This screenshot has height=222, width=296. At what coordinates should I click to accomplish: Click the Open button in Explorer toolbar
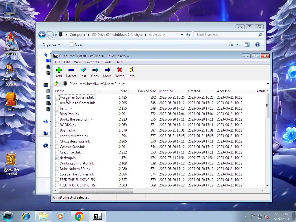click(76, 45)
